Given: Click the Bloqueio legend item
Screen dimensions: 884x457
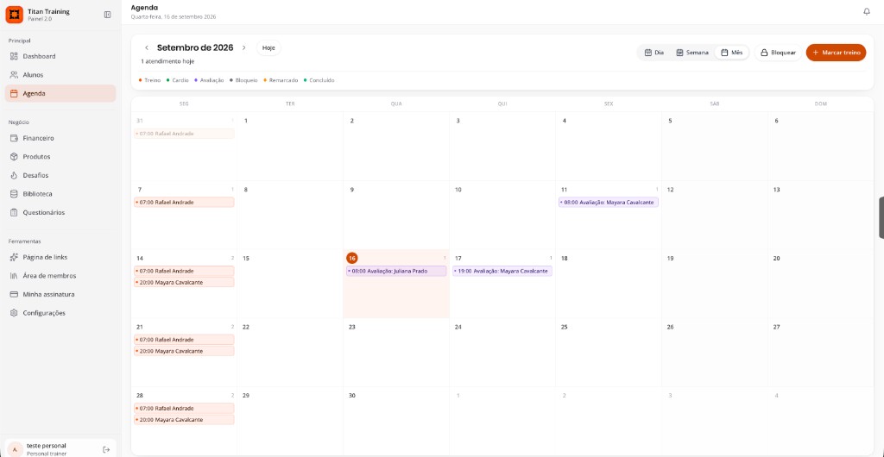Looking at the screenshot, I should pos(243,80).
